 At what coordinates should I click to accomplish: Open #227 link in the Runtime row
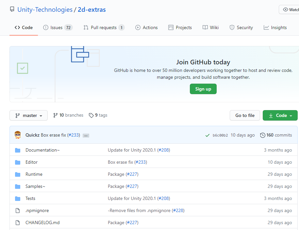pyautogui.click(x=132, y=174)
